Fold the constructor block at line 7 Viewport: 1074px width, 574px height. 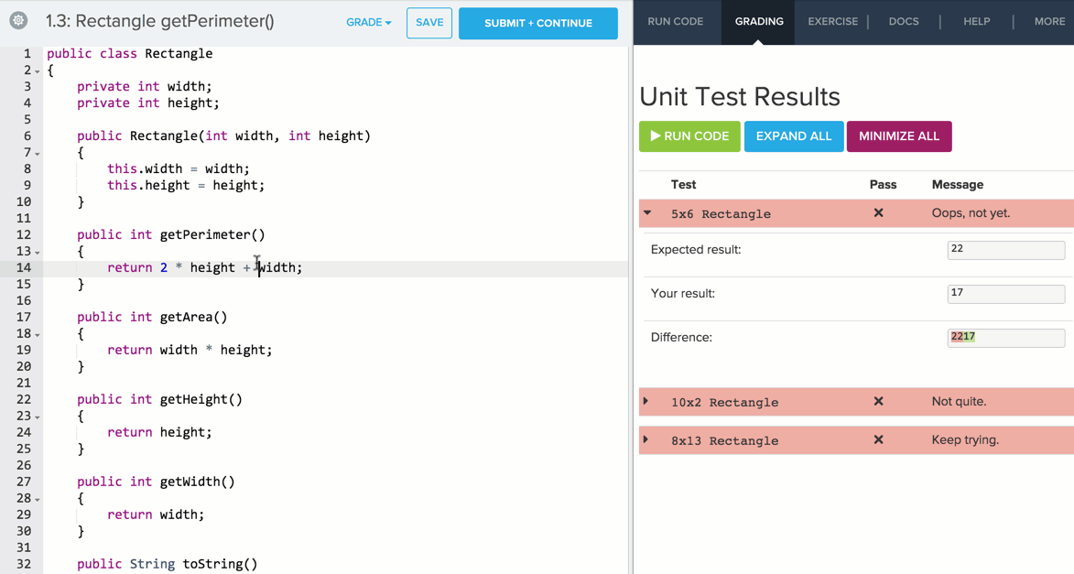(x=38, y=154)
